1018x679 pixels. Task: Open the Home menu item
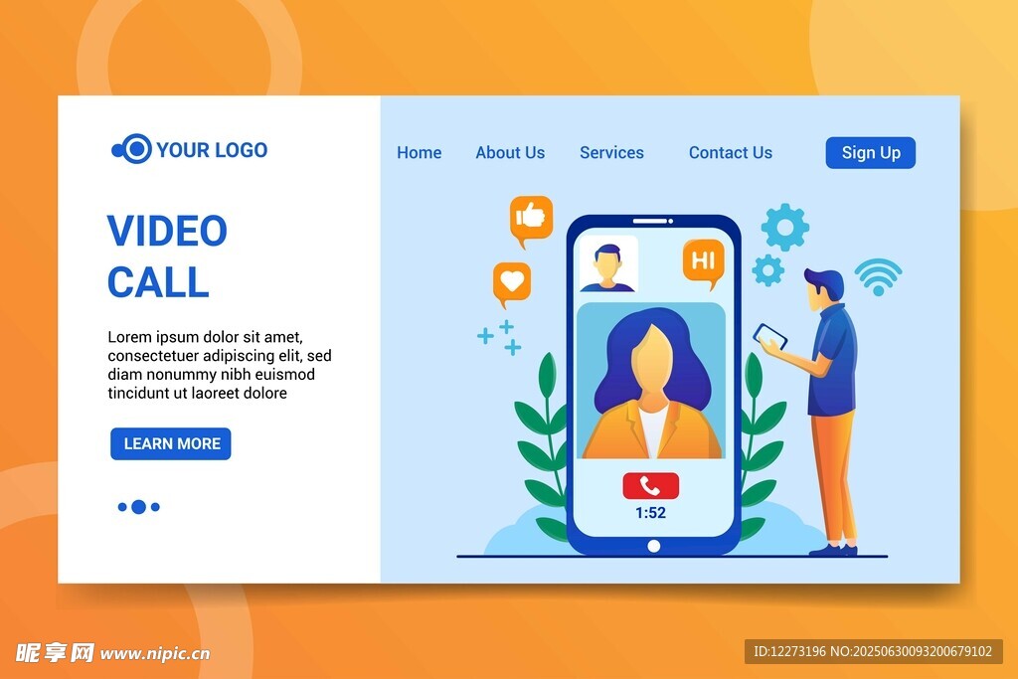point(419,152)
